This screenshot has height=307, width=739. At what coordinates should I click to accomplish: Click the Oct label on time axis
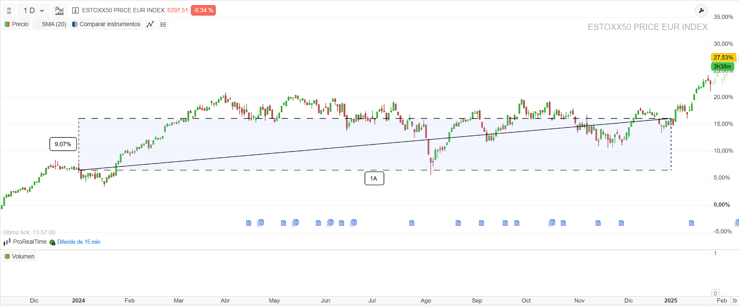[526, 301]
